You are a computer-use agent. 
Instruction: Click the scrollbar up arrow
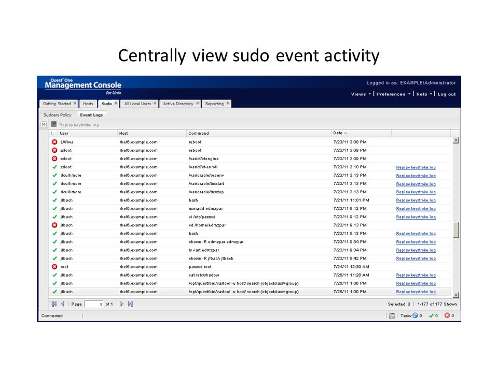(456, 140)
